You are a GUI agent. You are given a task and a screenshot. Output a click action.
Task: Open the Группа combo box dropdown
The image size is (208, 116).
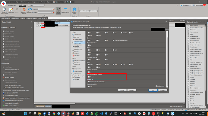coord(52,9)
